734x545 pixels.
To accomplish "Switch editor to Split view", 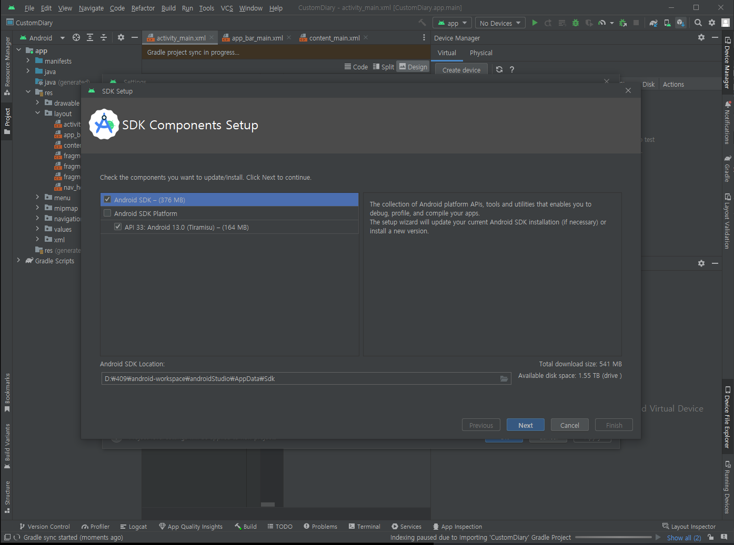I will [384, 67].
